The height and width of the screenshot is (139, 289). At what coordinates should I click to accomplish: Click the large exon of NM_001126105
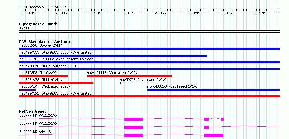click(133, 119)
